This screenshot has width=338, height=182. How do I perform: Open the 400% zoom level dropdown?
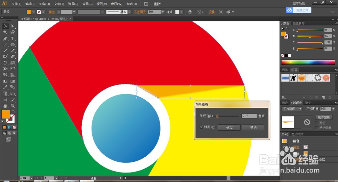coord(31,178)
